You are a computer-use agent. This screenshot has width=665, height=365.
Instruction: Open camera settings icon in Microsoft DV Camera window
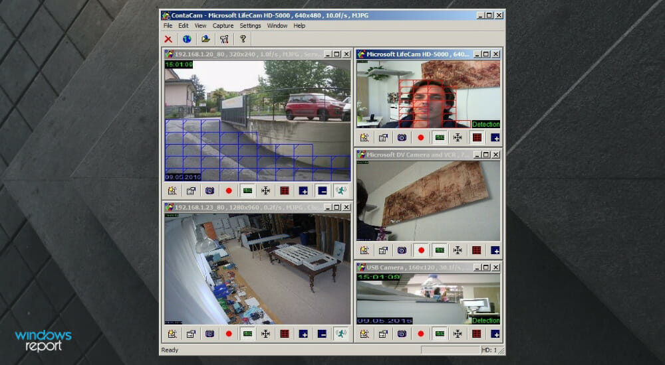(x=364, y=250)
